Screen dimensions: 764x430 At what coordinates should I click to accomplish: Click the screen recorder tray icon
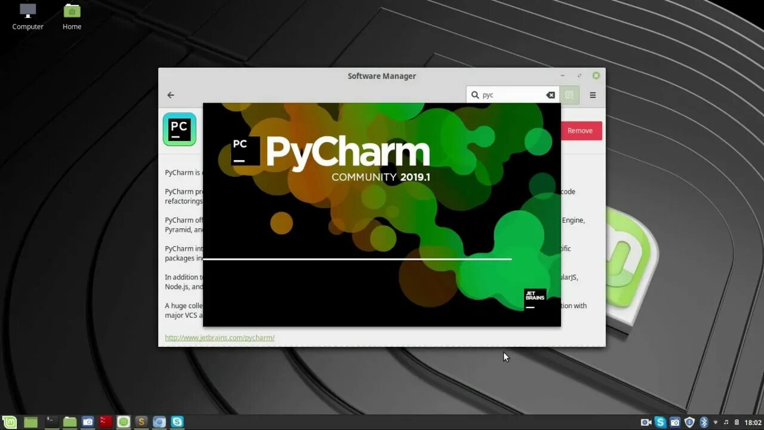click(646, 422)
